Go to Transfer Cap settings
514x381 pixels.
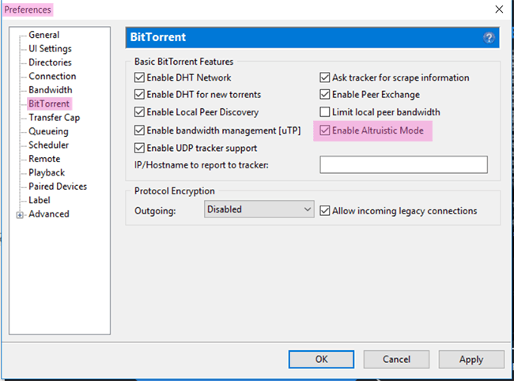click(x=54, y=117)
